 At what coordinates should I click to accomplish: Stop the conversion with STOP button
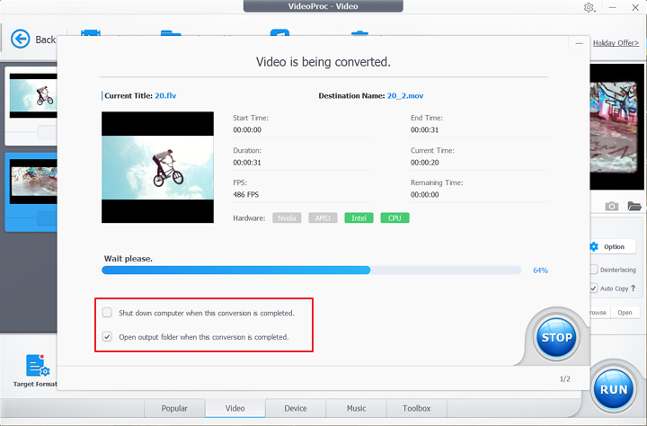coord(556,337)
